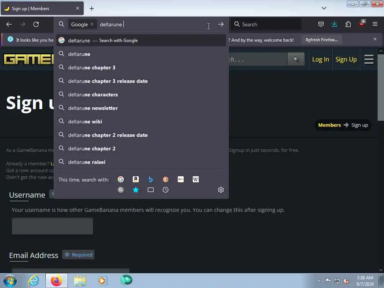Open the uBlock Origin extension icon
The height and width of the screenshot is (288, 384).
[x=362, y=24]
